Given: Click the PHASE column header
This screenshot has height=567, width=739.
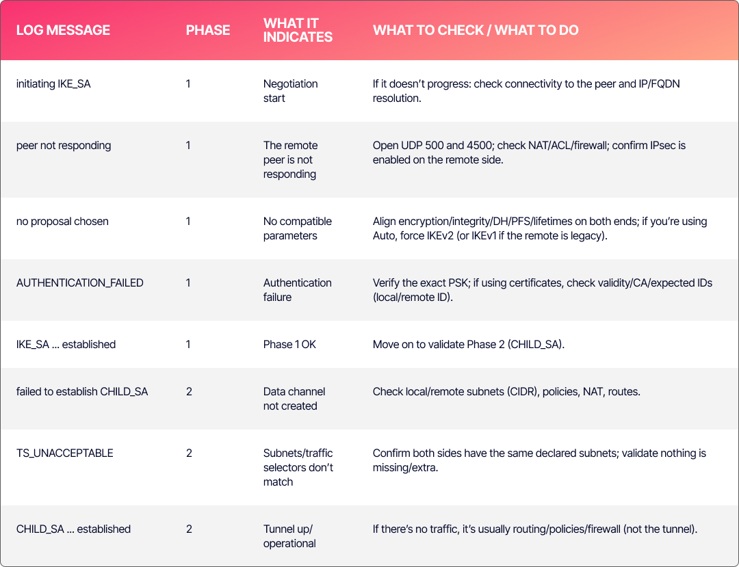Looking at the screenshot, I should pyautogui.click(x=208, y=30).
